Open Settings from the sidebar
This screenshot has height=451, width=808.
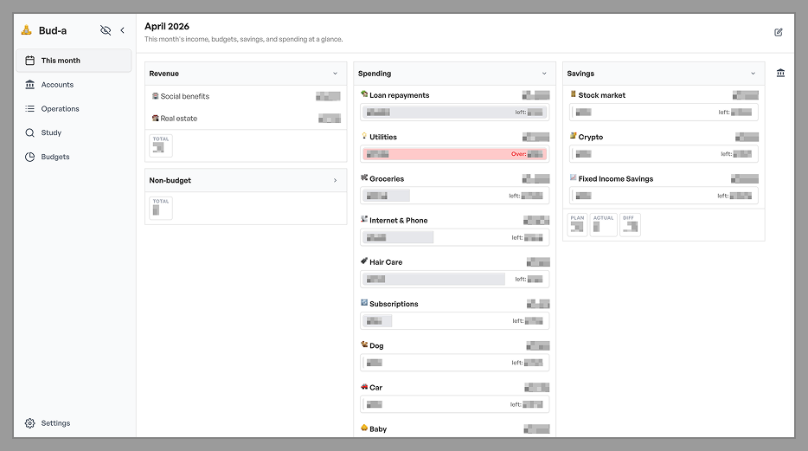[x=55, y=423]
